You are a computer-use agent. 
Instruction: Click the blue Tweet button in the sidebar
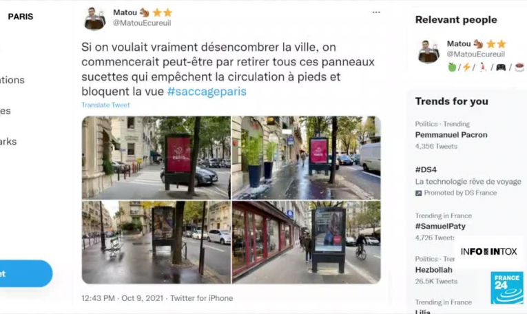[23, 273]
